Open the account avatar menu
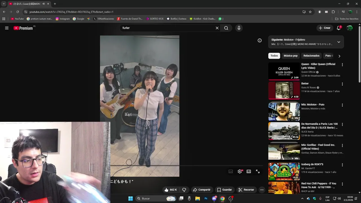Image resolution: width=361 pixels, height=203 pixels. tap(349, 28)
